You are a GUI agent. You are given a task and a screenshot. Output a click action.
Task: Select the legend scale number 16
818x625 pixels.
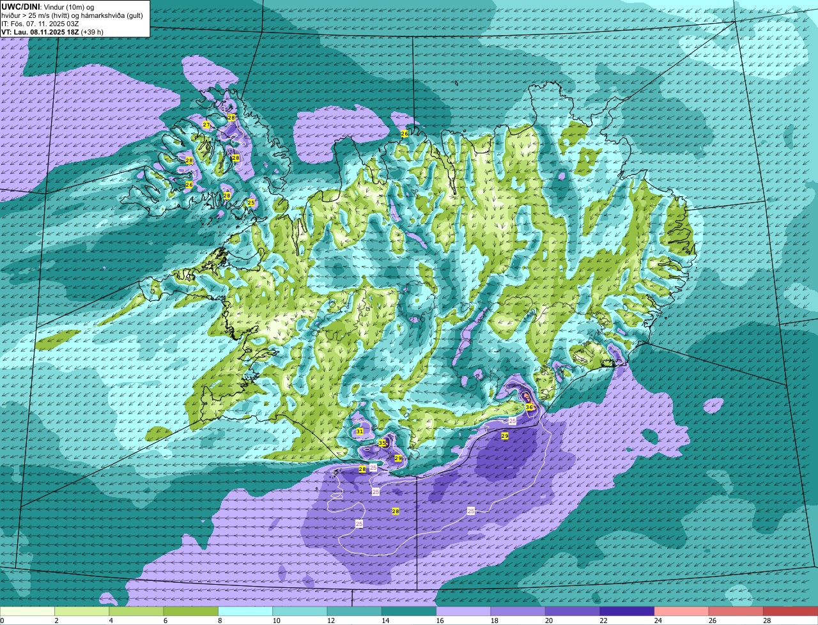(x=439, y=621)
